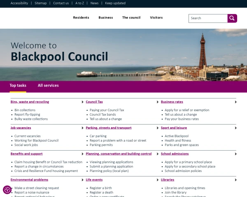This screenshot has height=197, width=247.
Task: Open the Contact us link
Action: coord(61,3)
